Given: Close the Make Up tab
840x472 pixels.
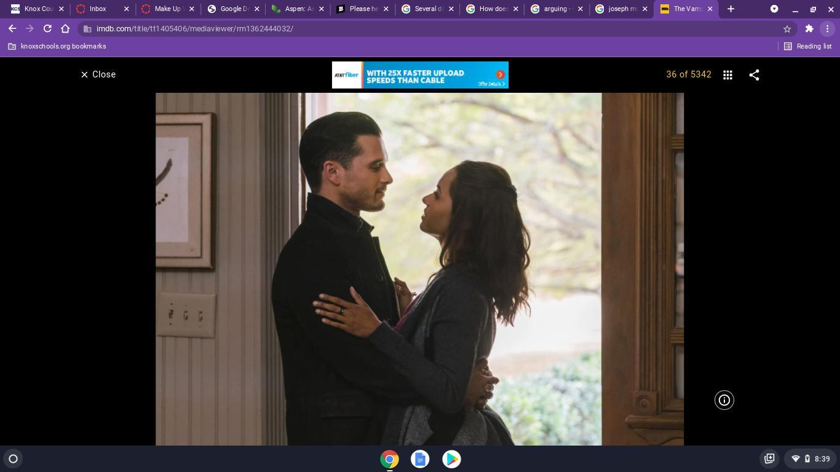Looking at the screenshot, I should pyautogui.click(x=191, y=9).
